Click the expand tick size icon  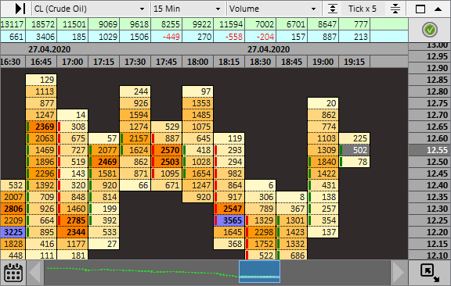click(333, 9)
